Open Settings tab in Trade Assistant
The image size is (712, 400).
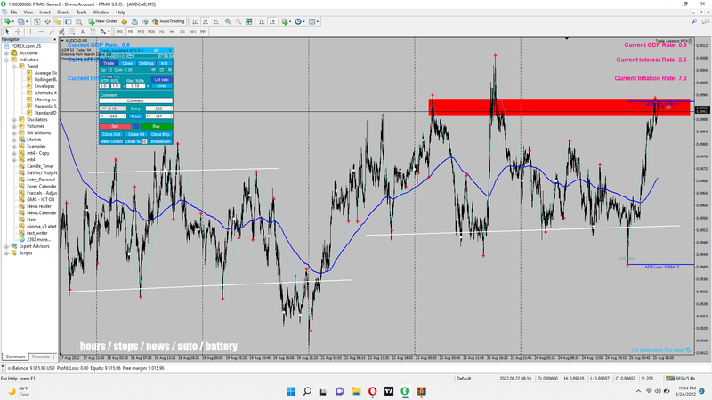pos(146,63)
